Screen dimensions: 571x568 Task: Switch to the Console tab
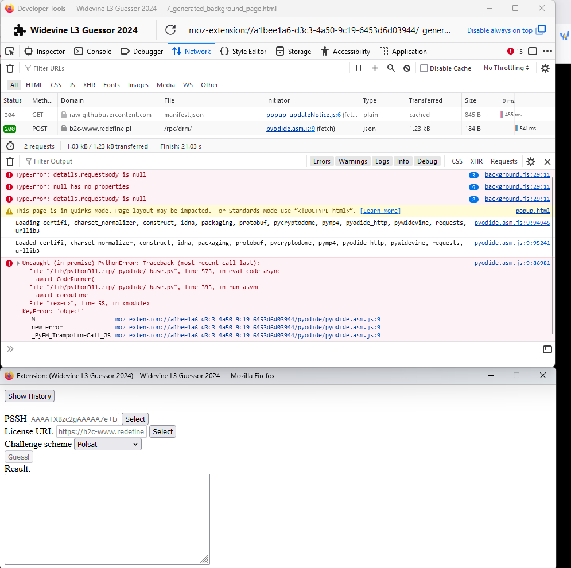92,51
